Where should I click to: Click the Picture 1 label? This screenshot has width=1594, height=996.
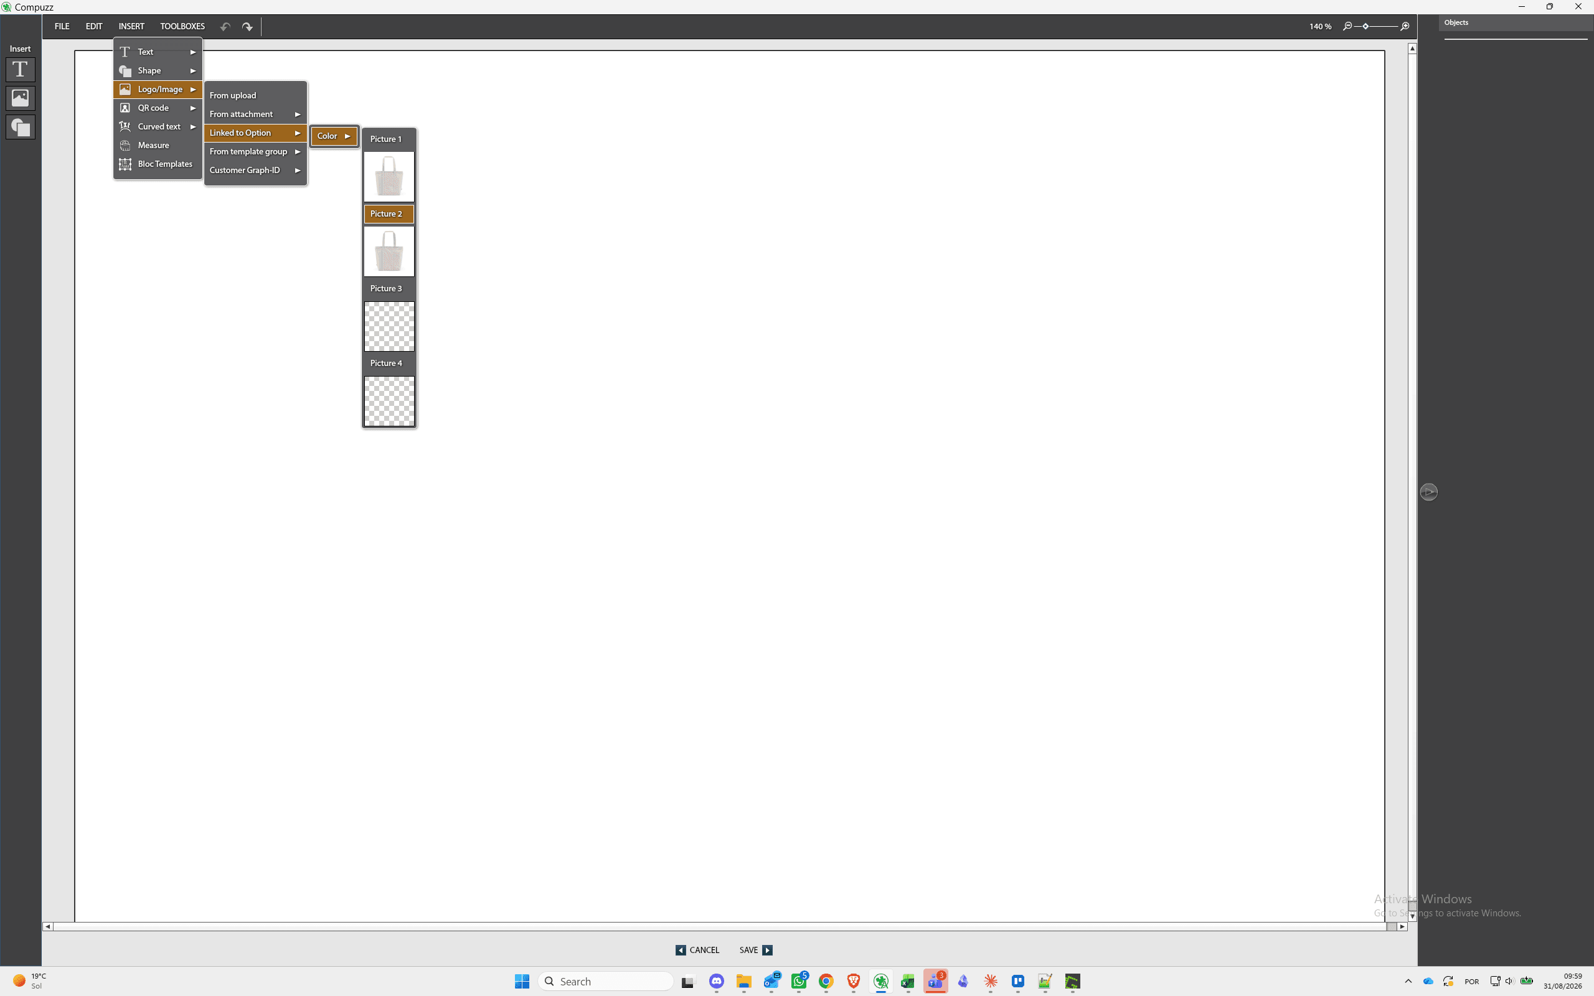tap(386, 139)
